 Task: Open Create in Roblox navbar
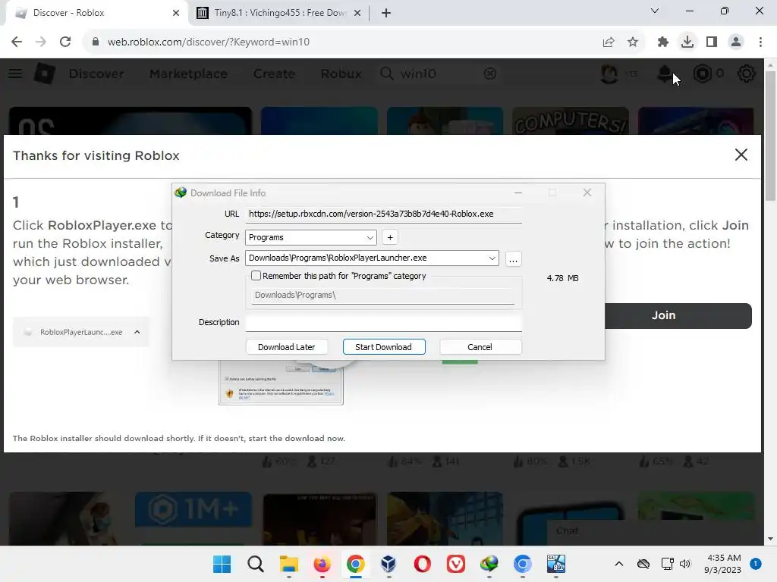point(274,74)
